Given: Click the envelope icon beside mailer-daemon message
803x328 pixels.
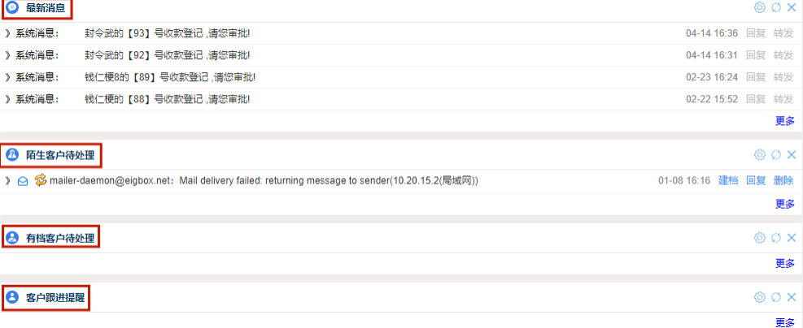Looking at the screenshot, I should [x=23, y=181].
